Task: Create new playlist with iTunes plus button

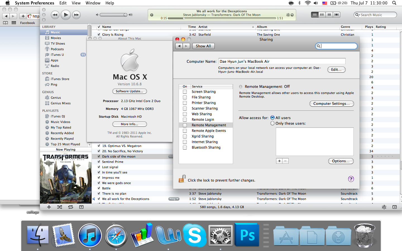Action: tap(49, 207)
